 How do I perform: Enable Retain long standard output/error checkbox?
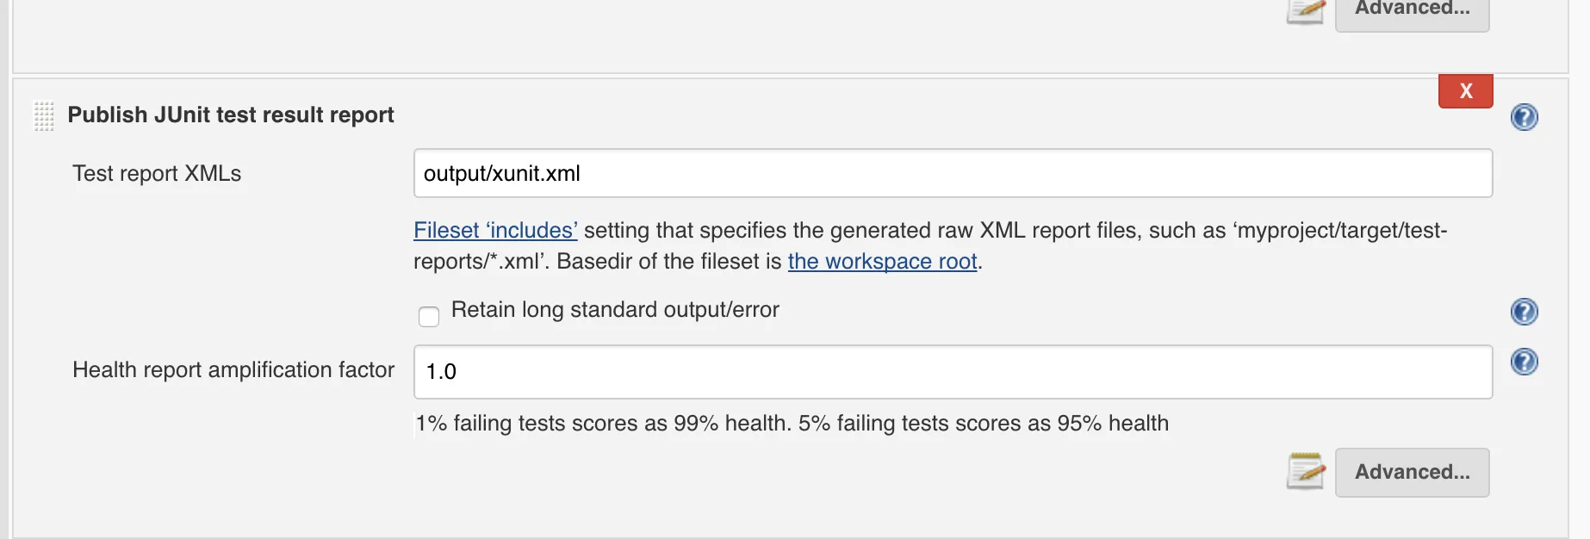pos(429,316)
